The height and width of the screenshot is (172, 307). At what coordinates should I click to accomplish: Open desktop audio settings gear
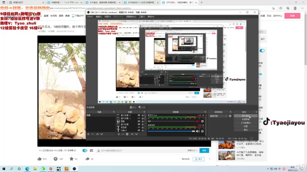point(203,131)
